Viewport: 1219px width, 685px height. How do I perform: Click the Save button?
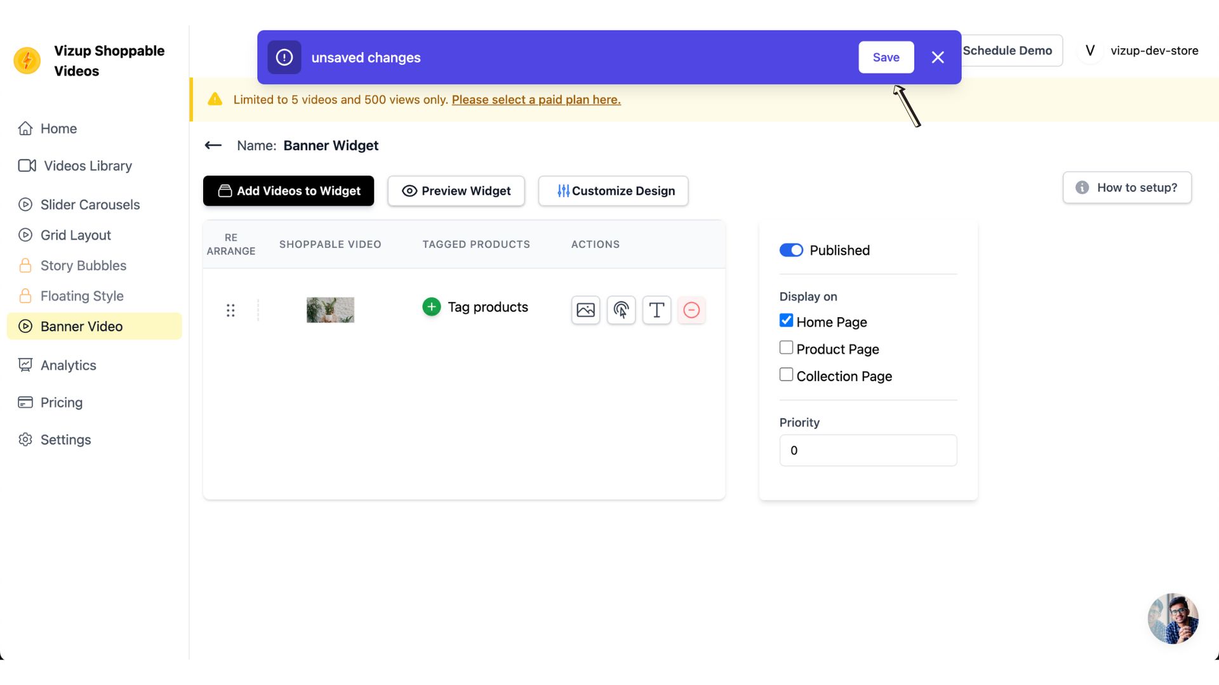coord(886,58)
